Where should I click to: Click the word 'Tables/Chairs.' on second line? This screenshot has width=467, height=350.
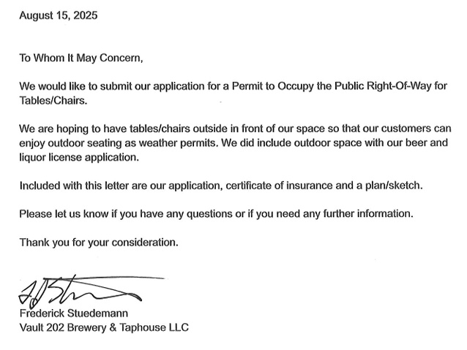point(53,101)
